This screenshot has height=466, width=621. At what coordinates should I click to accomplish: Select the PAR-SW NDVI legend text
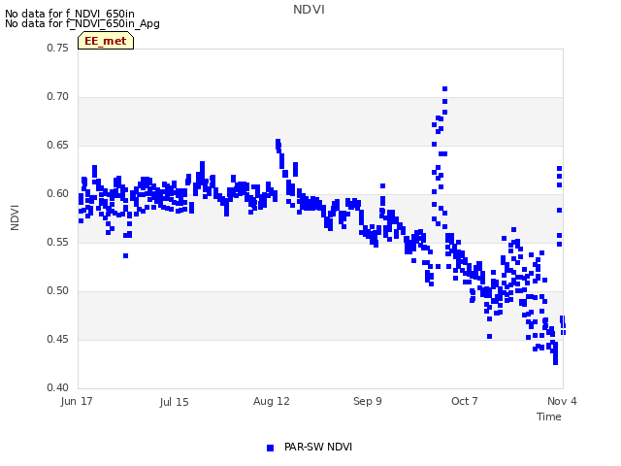point(318,447)
